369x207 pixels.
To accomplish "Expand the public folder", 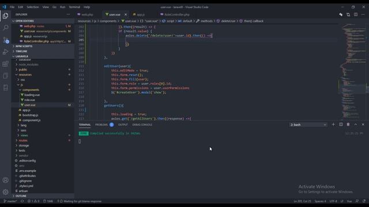I will click(23, 70).
